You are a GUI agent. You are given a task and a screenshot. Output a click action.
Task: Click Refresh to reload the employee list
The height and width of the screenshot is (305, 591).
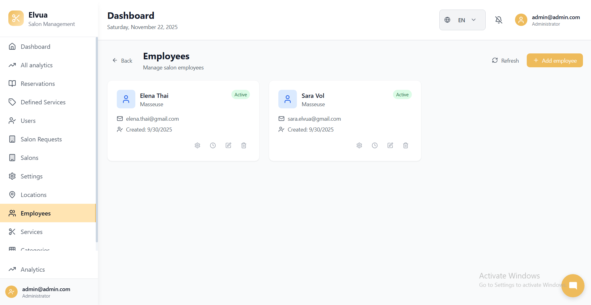(505, 60)
